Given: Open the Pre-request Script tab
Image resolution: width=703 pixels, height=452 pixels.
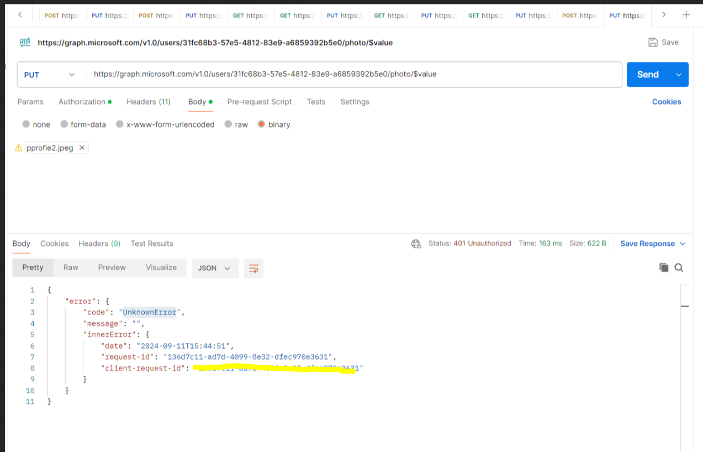Looking at the screenshot, I should point(260,102).
